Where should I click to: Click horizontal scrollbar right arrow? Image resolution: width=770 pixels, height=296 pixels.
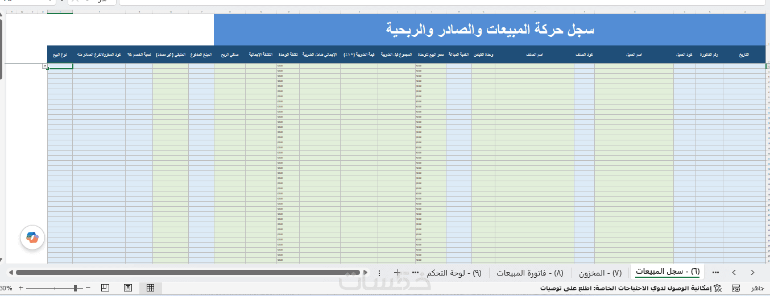click(366, 273)
